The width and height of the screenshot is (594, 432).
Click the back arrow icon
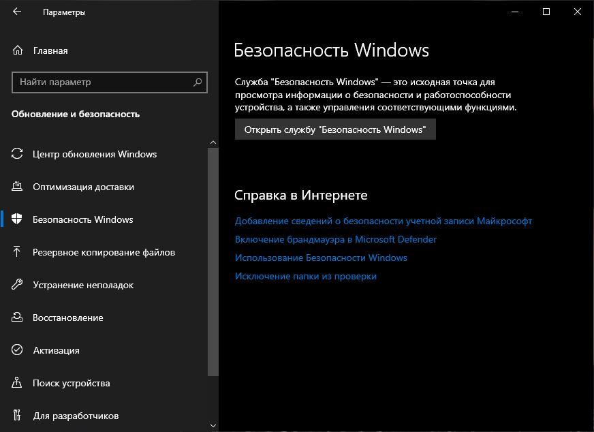16,12
